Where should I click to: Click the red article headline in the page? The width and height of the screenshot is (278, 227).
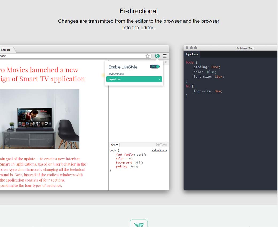point(43,74)
